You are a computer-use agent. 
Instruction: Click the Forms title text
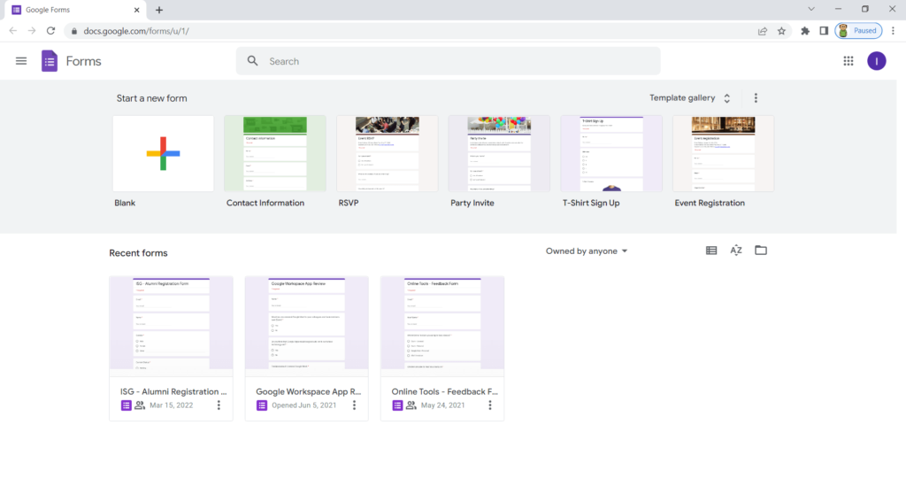pyautogui.click(x=84, y=61)
